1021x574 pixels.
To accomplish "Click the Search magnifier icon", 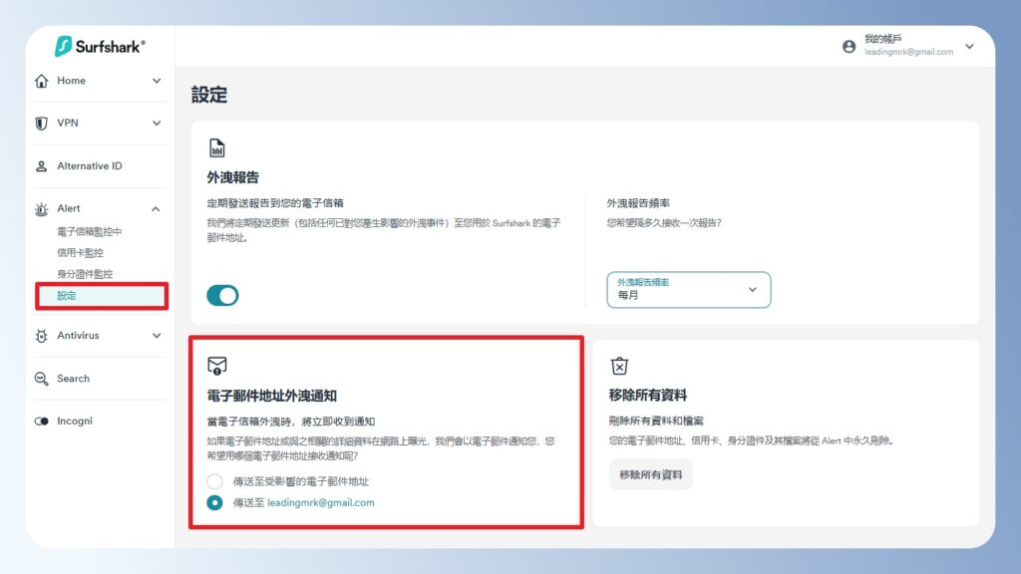I will click(40, 378).
